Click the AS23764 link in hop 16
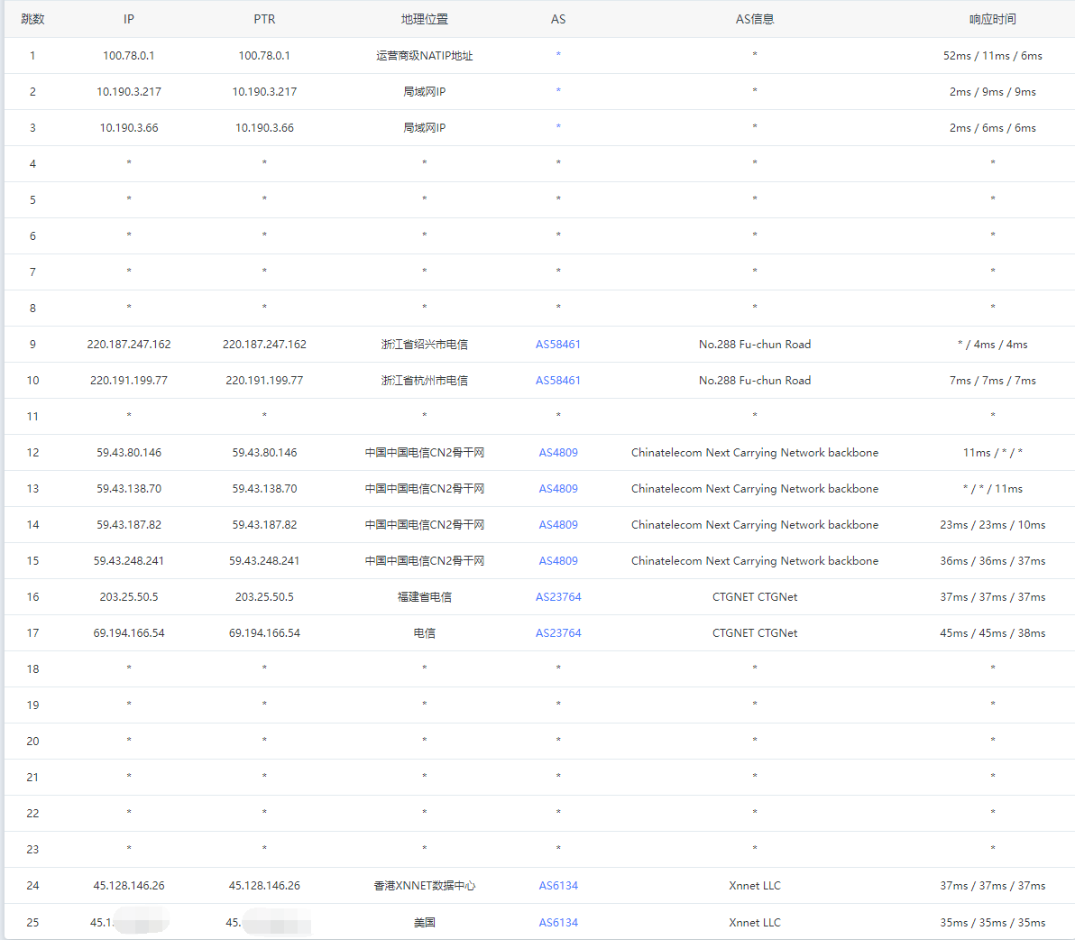1075x940 pixels. coord(557,597)
